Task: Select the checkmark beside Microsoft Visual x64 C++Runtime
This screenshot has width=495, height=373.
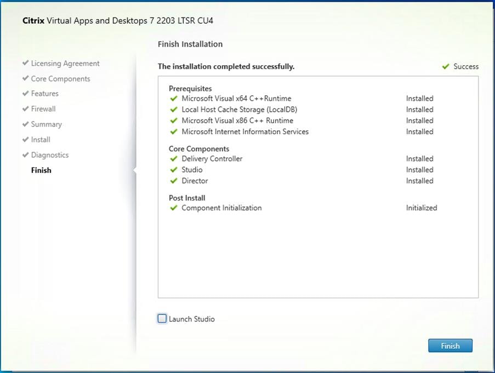Action: [174, 98]
